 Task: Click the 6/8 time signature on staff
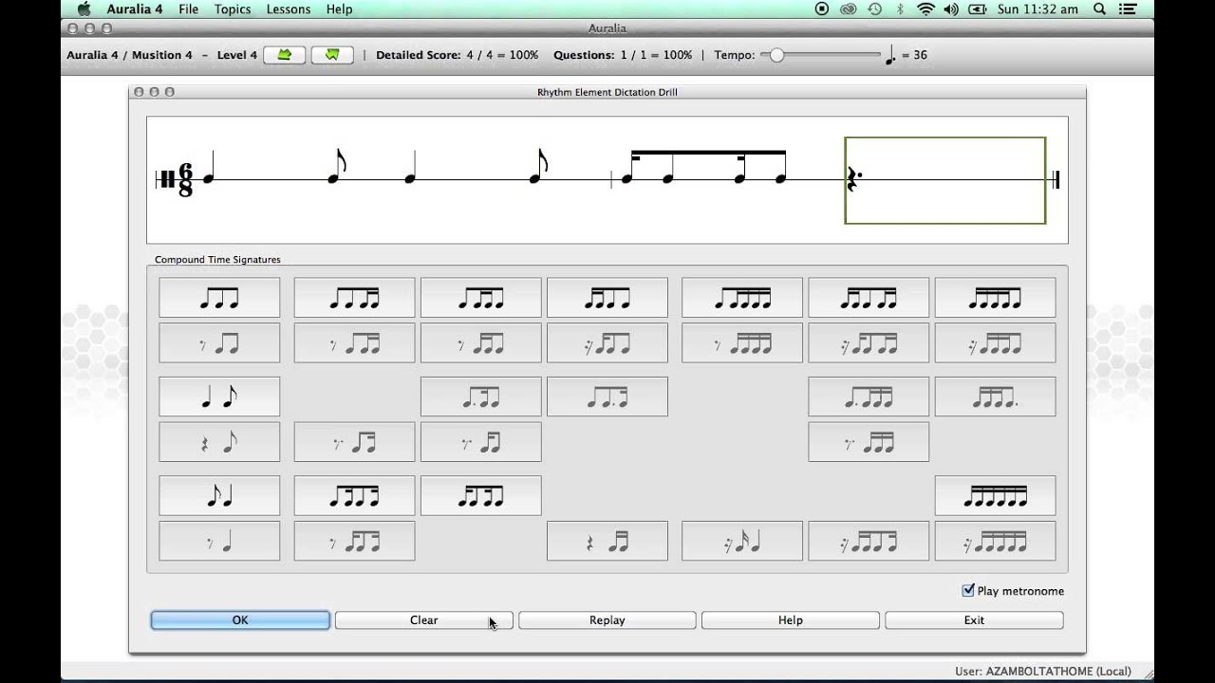tap(185, 180)
